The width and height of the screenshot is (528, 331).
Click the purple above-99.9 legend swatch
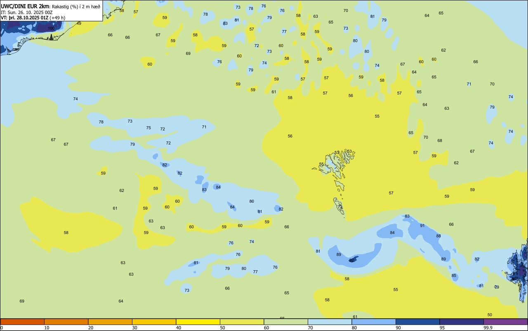505,322
